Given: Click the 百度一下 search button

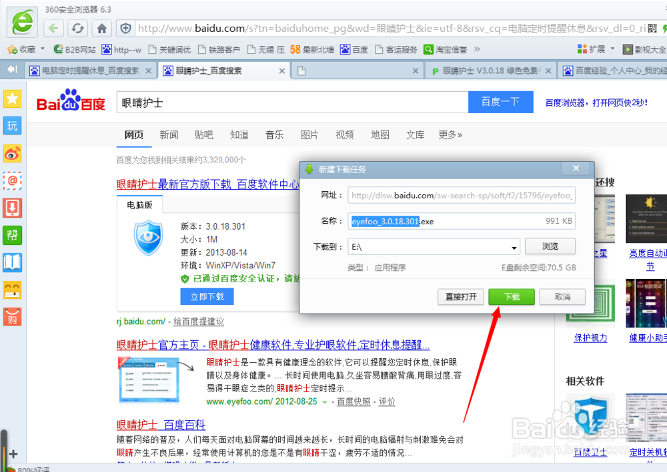Looking at the screenshot, I should (501, 102).
